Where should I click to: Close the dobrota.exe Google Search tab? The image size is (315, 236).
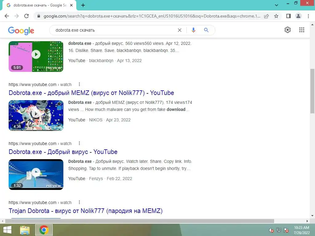point(71,6)
